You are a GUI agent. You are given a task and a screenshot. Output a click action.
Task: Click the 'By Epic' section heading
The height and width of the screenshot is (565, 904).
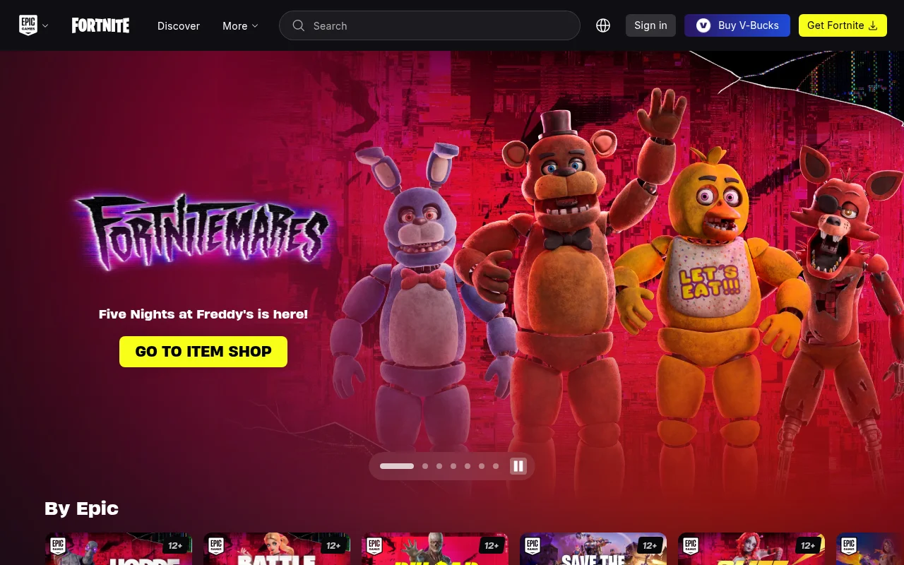81,509
